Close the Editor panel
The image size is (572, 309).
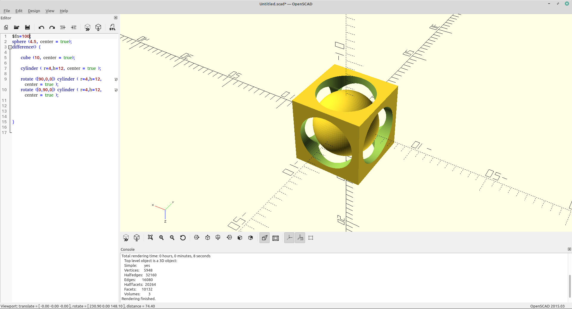[116, 18]
